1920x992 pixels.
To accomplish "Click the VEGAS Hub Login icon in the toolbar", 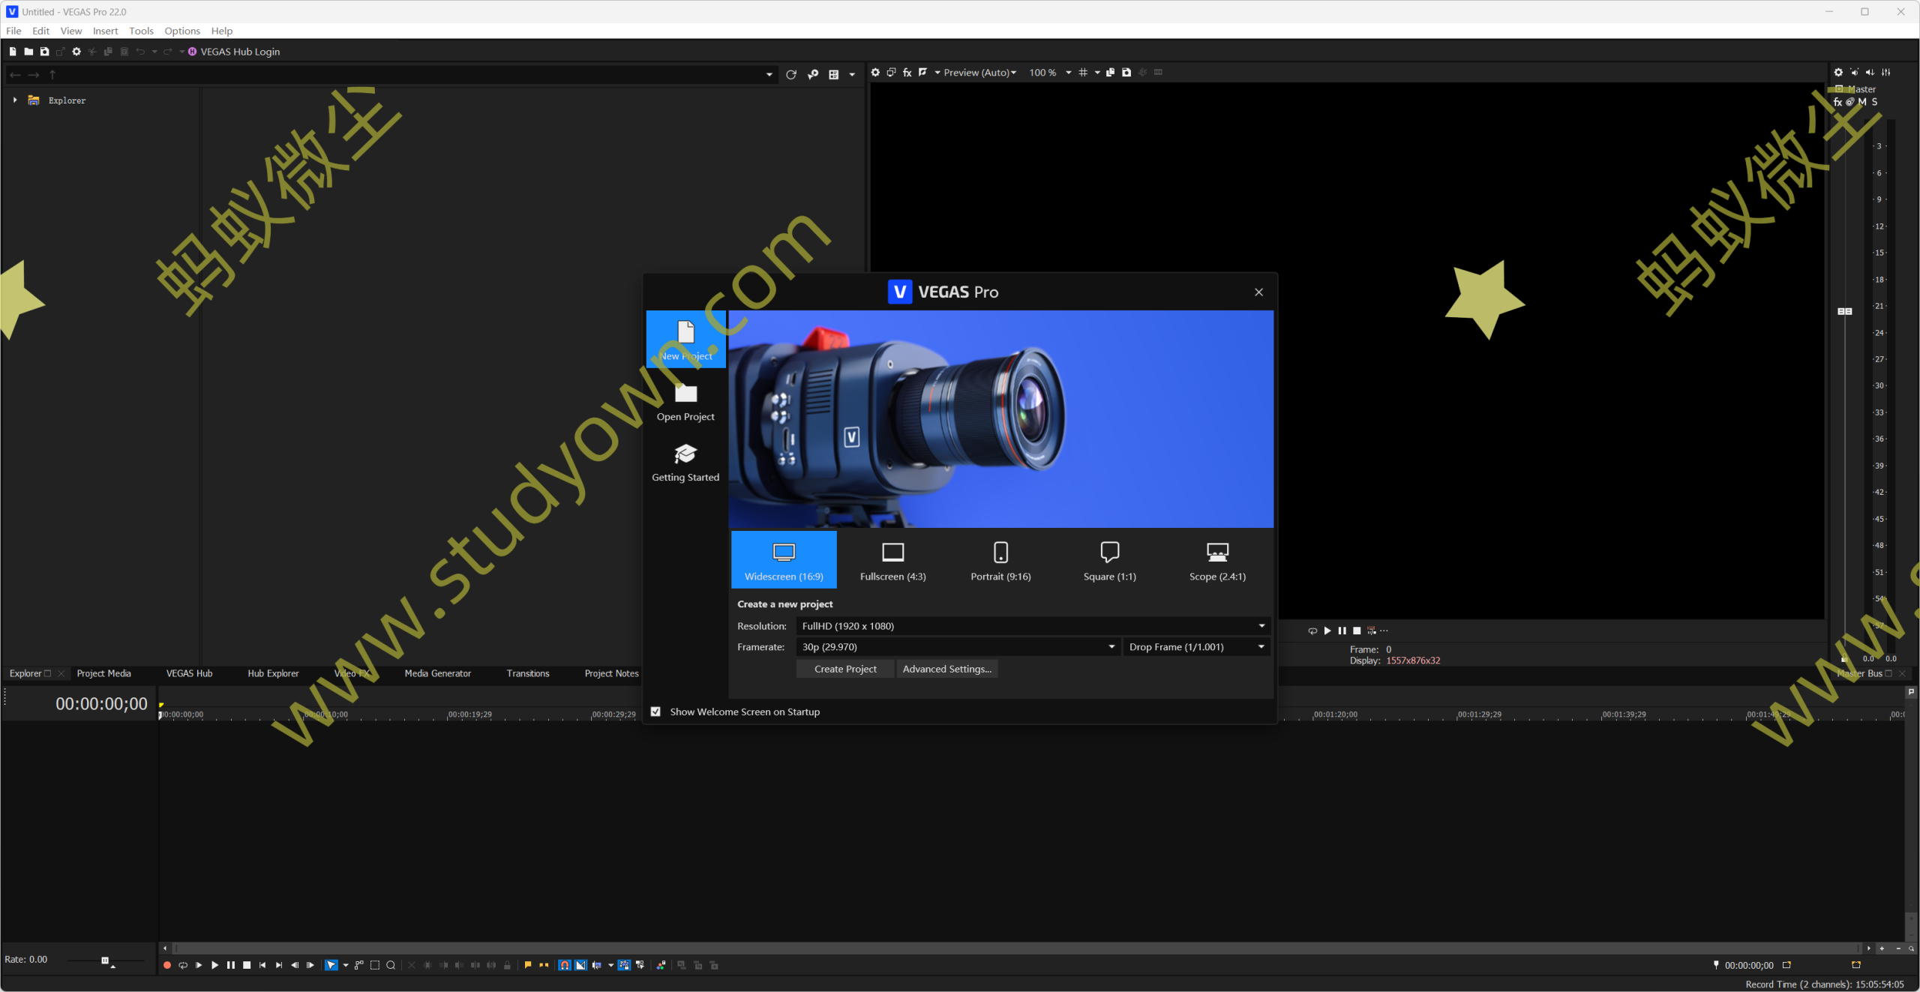I will click(192, 51).
